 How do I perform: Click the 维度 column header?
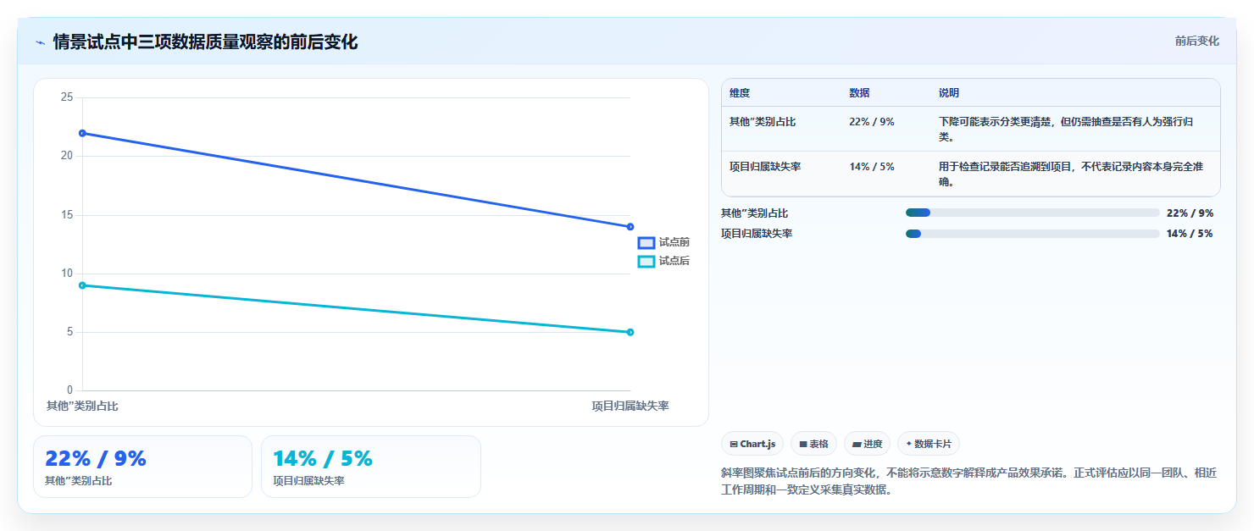[740, 93]
